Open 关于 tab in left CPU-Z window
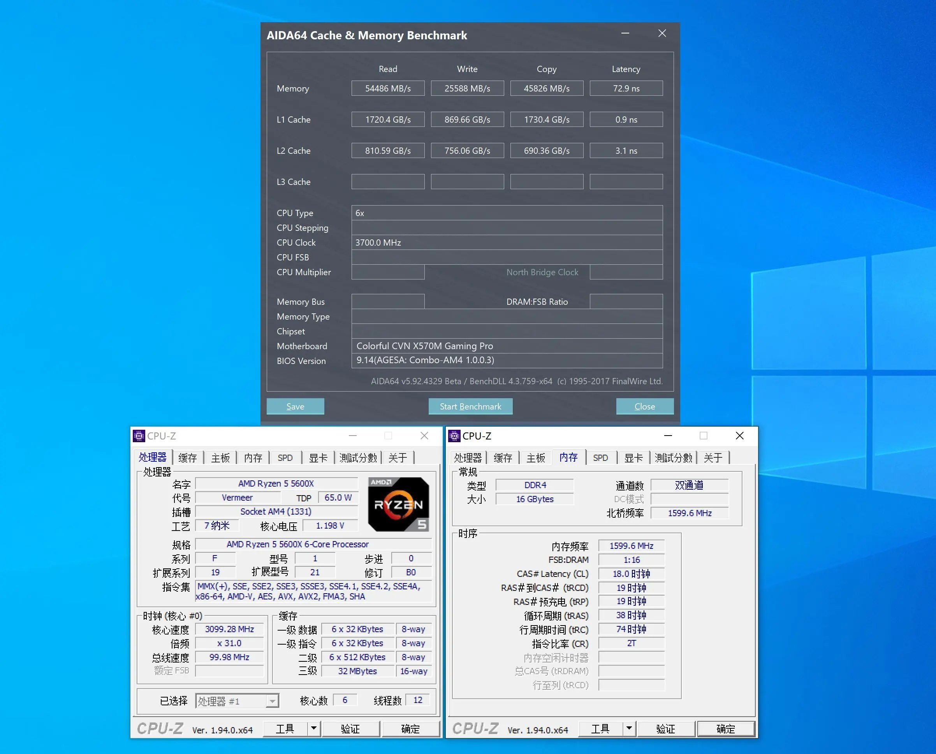The height and width of the screenshot is (754, 936). (x=398, y=458)
